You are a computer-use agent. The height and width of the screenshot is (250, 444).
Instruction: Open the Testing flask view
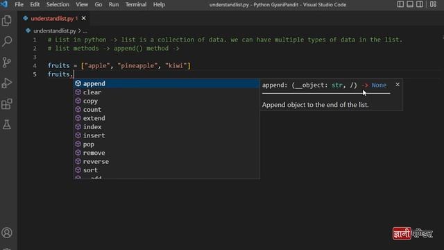(7, 124)
